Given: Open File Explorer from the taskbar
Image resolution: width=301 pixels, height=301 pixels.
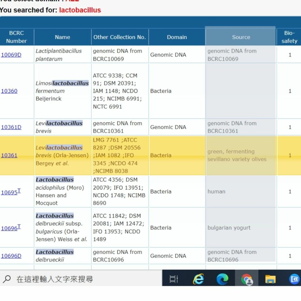Looking at the screenshot, I should pos(270,279).
